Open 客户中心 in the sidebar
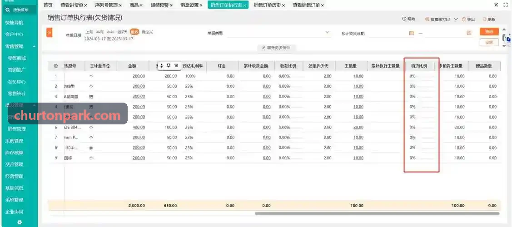This screenshot has height=227, width=512. coord(15,35)
